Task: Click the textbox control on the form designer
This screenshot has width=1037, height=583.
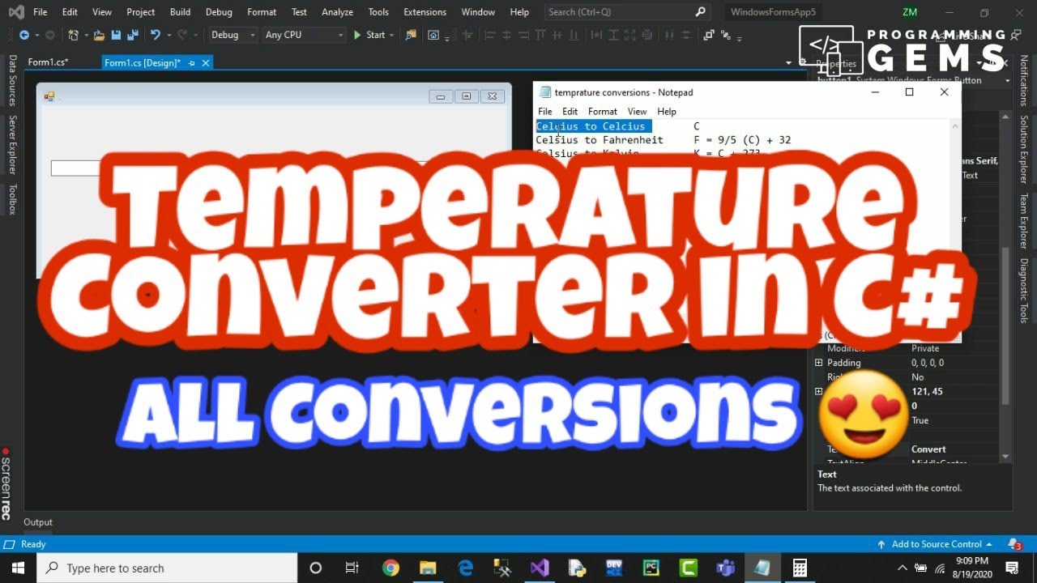Action: tap(75, 168)
